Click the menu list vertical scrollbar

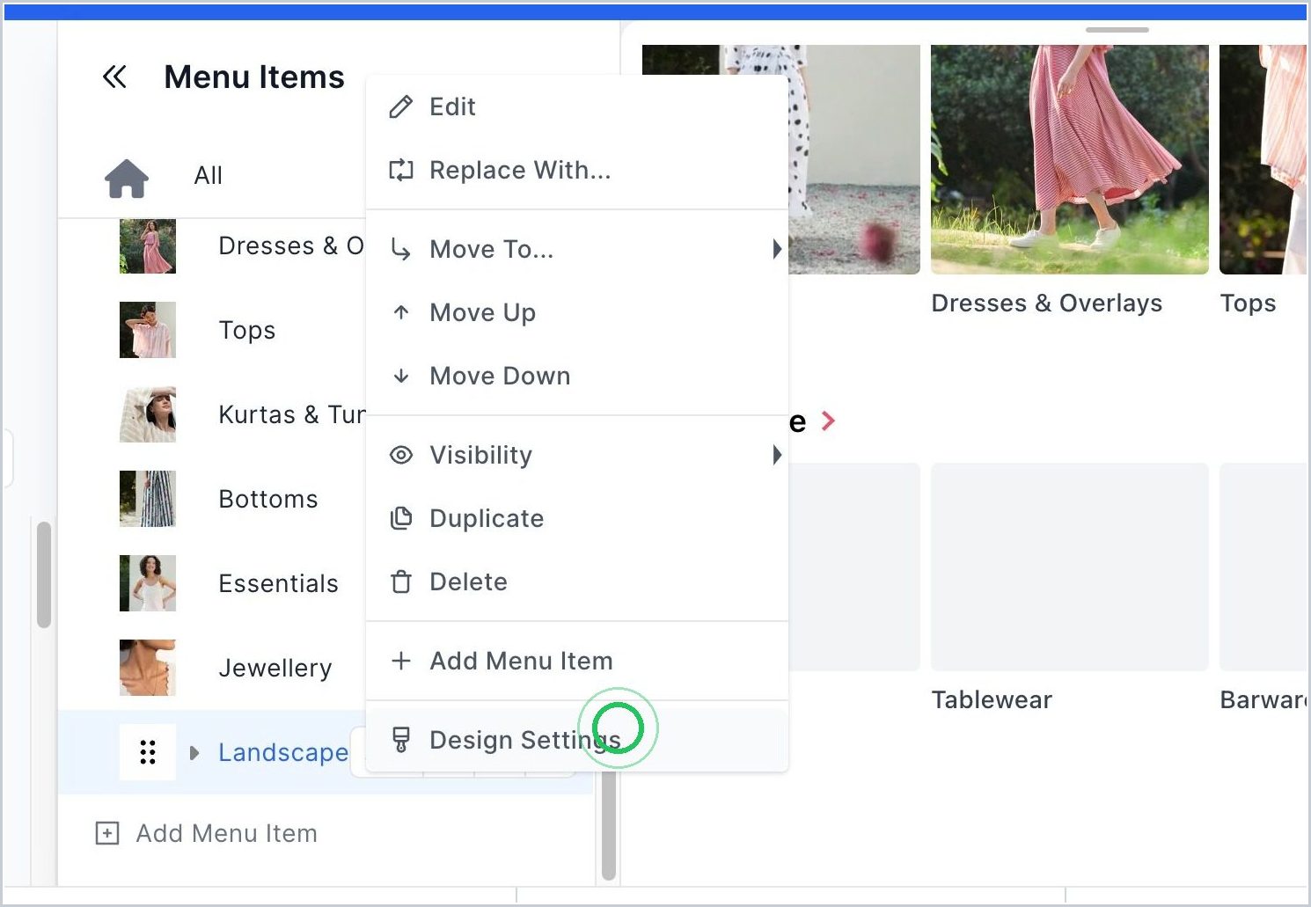(x=608, y=827)
